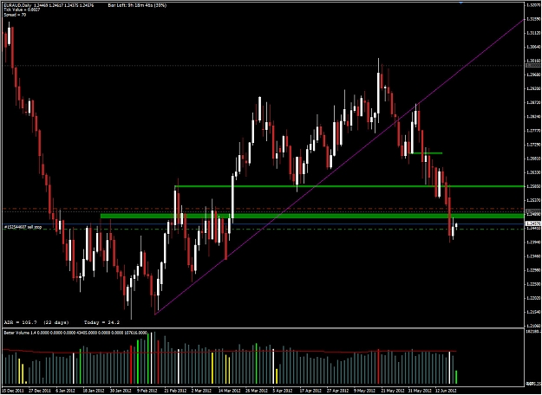
Task: Click the highlighted current price label on price axis
Action: [532, 223]
